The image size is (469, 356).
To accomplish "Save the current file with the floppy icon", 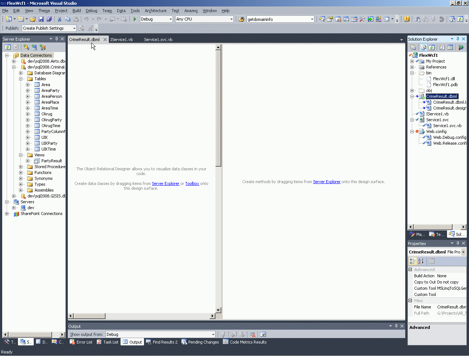I will tap(41, 19).
